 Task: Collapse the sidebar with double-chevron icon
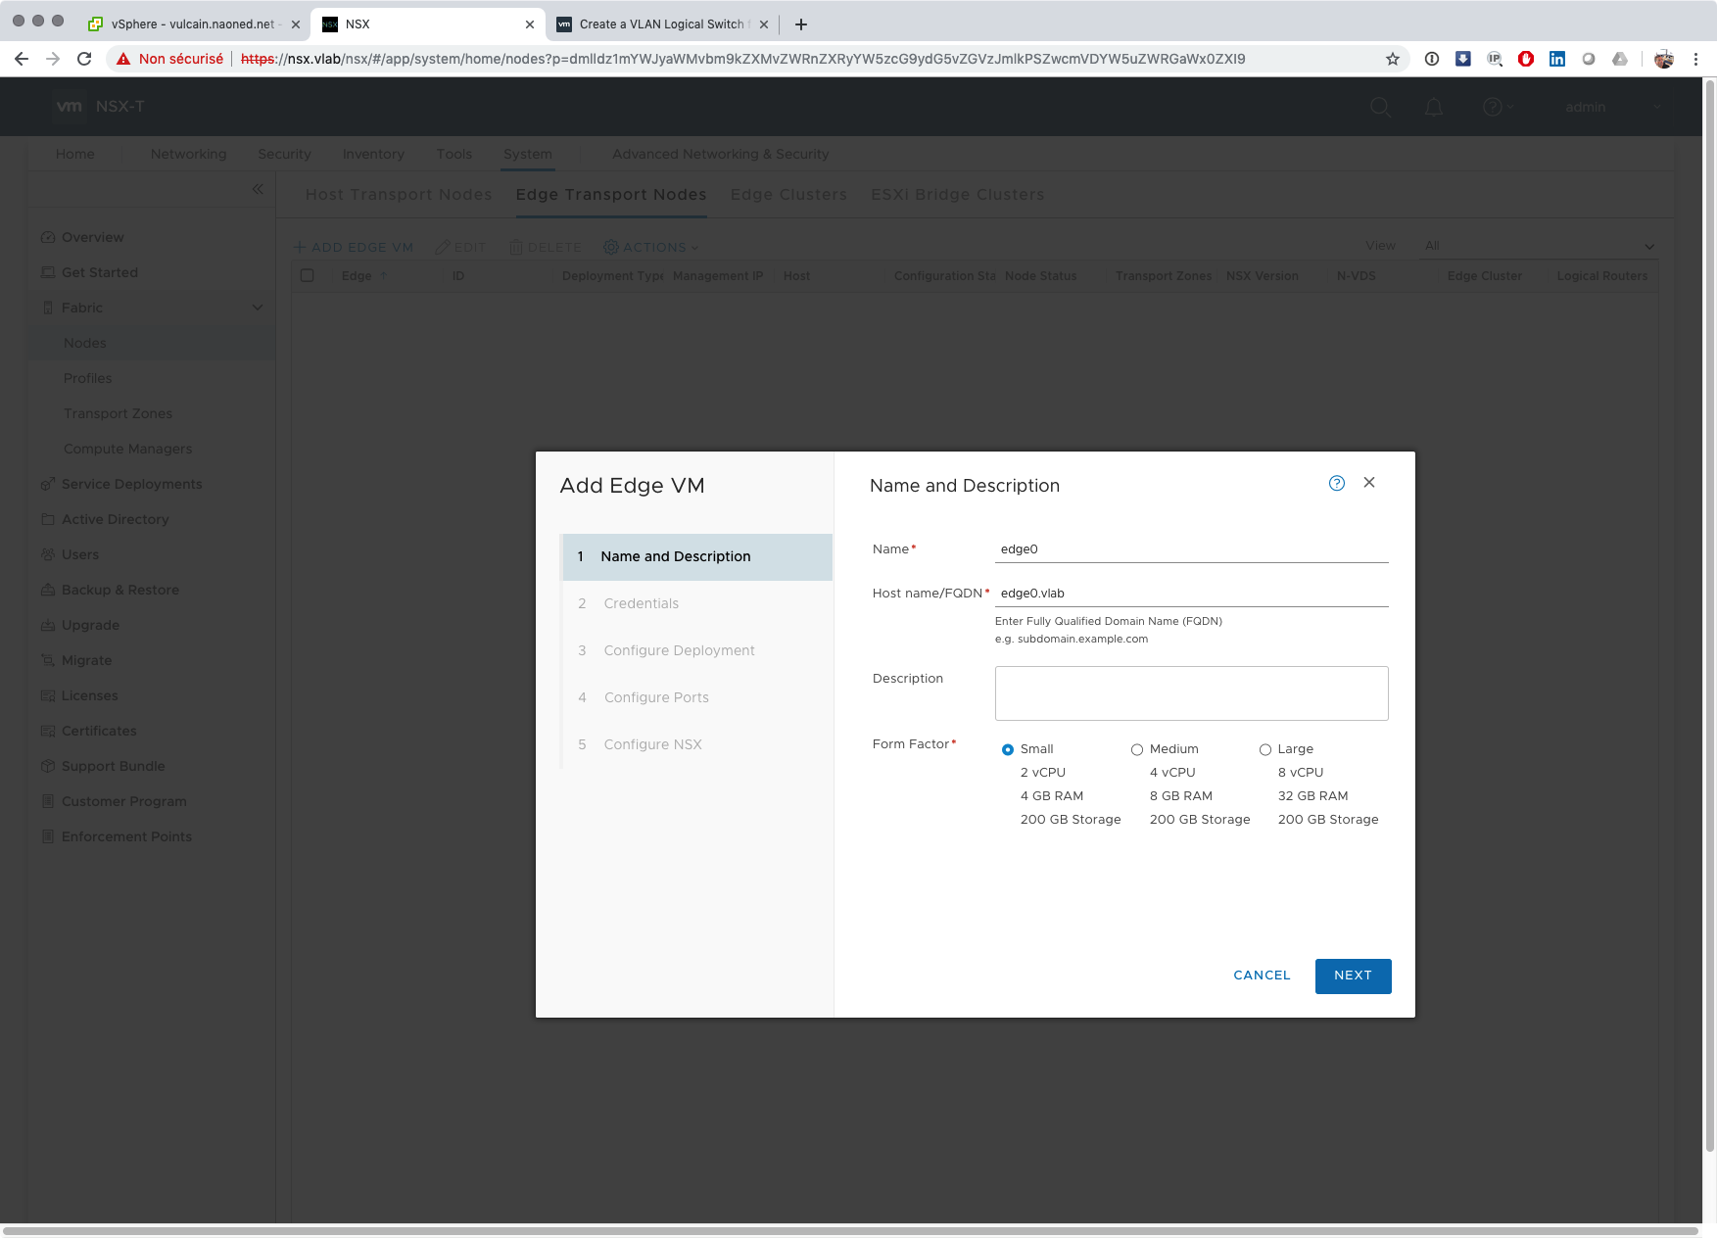258,189
